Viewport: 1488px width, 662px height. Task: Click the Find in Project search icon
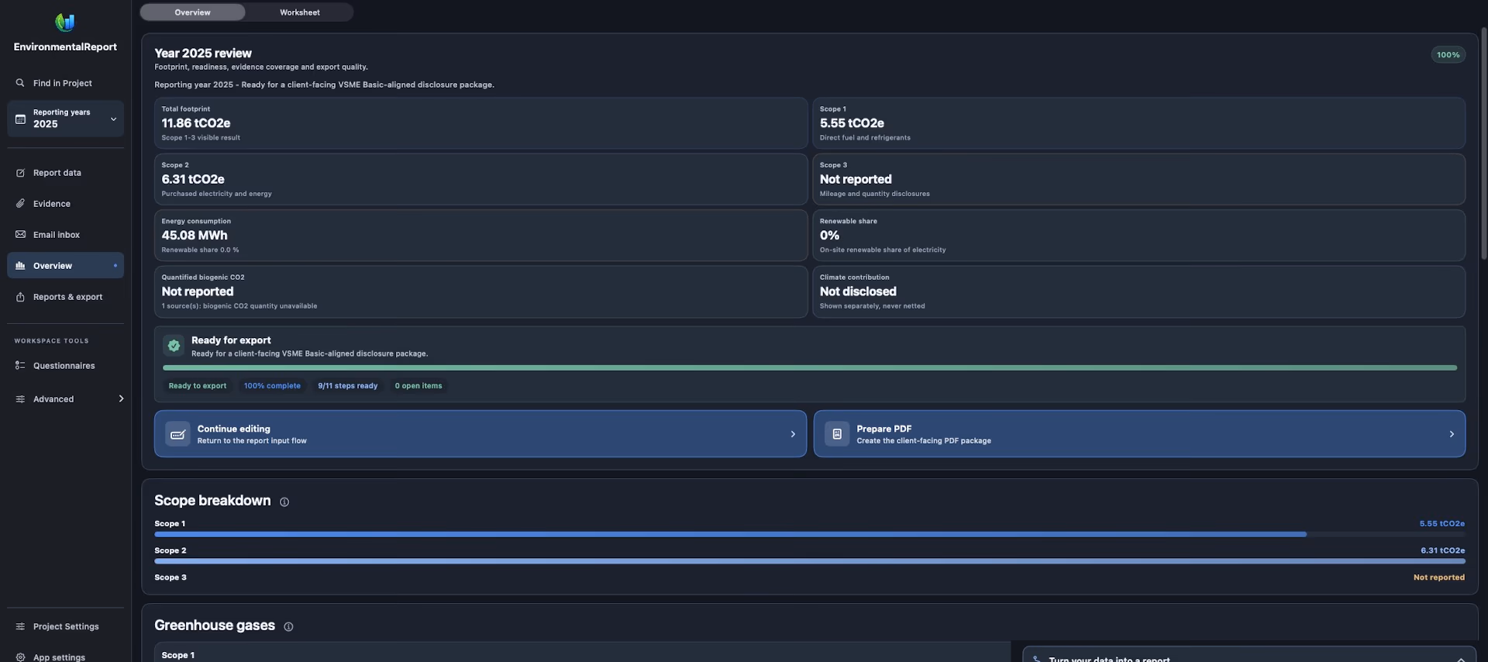[20, 83]
